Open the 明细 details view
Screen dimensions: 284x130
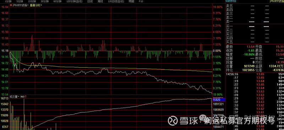(131, 1)
